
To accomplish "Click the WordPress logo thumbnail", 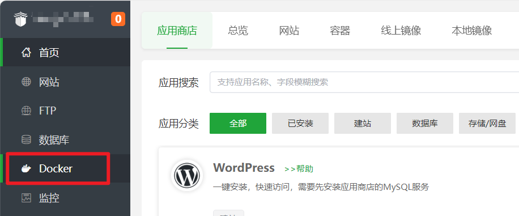I will click(187, 176).
